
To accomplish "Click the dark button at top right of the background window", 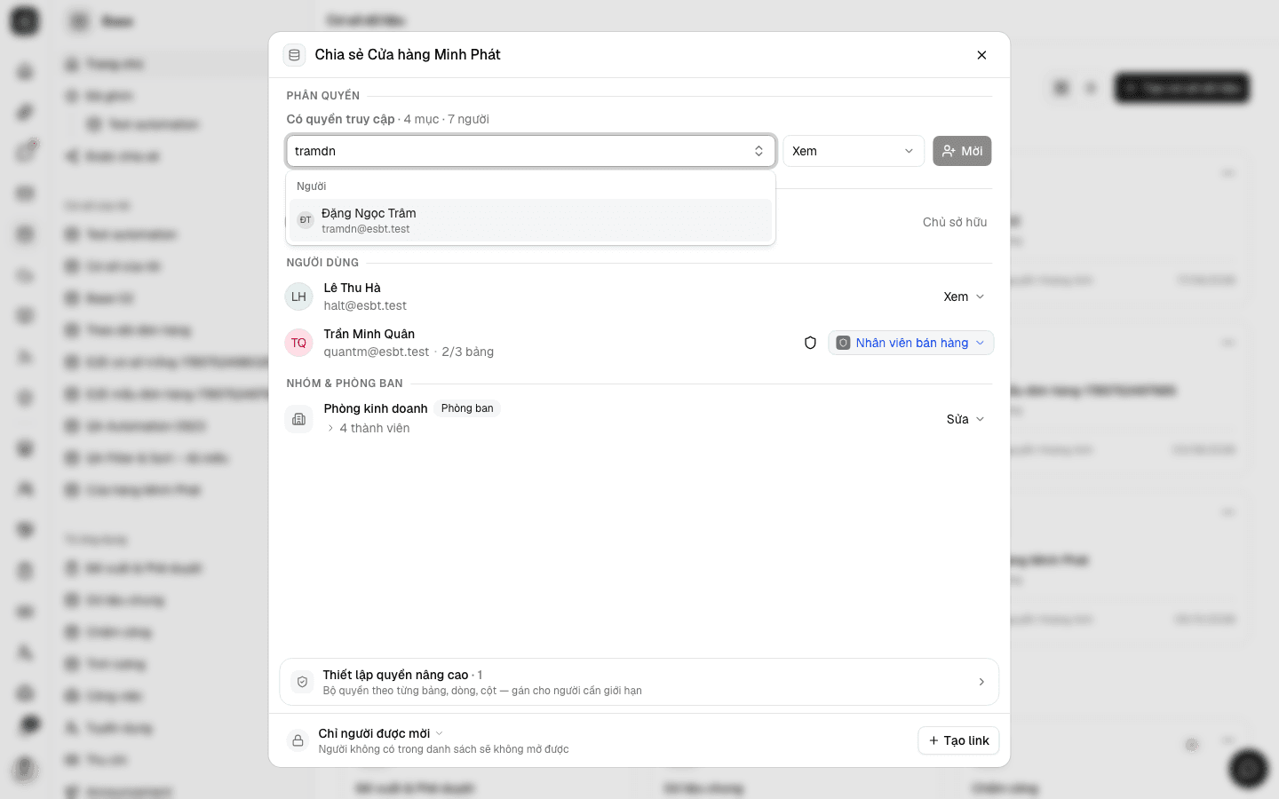I will [1181, 88].
